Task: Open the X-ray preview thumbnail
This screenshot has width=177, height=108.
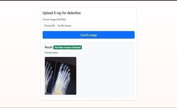Action: click(x=60, y=76)
